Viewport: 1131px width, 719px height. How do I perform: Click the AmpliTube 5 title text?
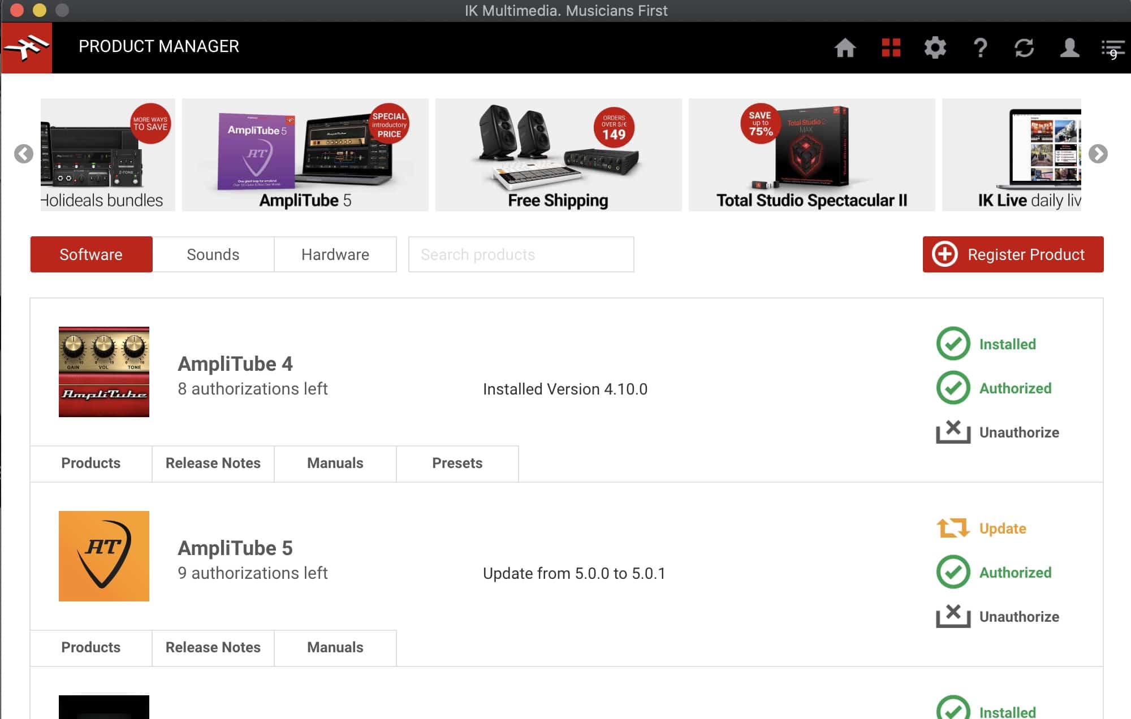coord(235,548)
